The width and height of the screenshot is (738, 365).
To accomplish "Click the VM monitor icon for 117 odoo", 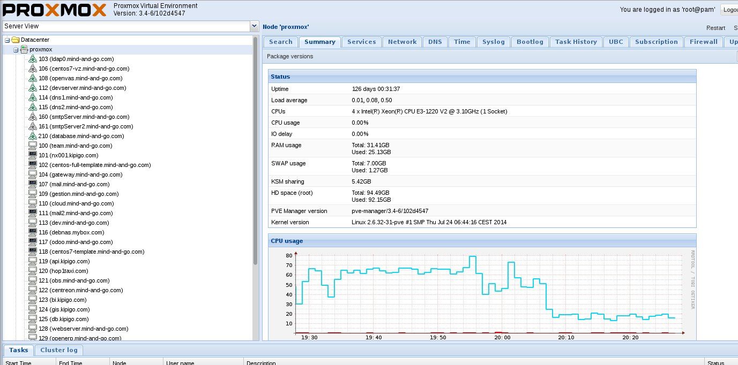I will click(32, 242).
